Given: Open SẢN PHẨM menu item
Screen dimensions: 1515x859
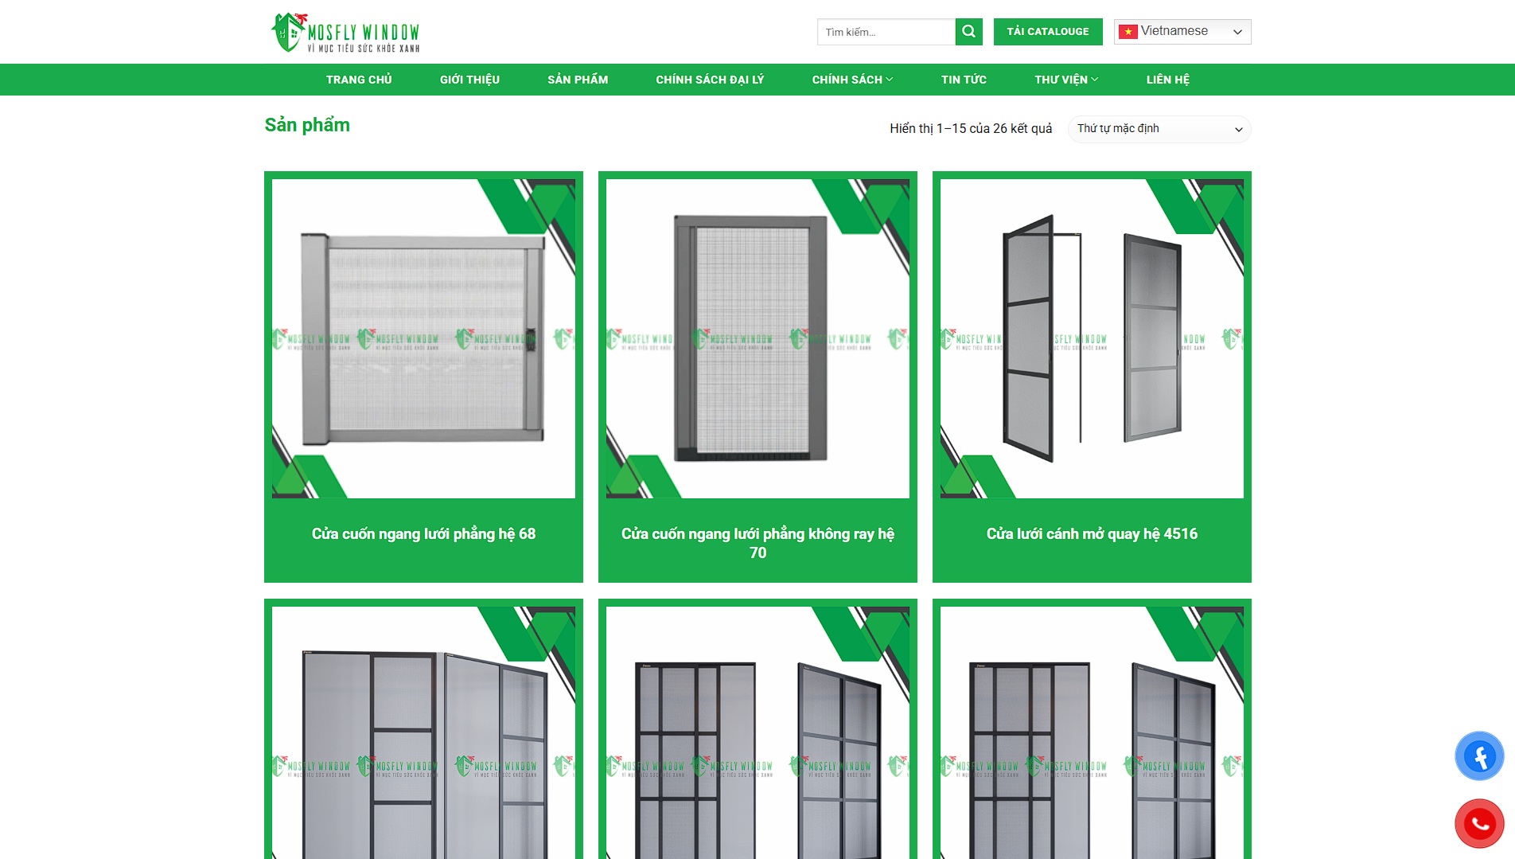Looking at the screenshot, I should point(578,80).
